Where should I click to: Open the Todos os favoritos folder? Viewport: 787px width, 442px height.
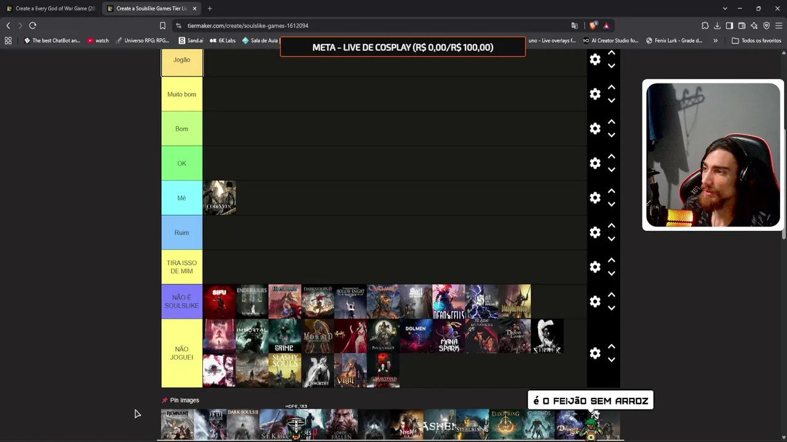[756, 41]
